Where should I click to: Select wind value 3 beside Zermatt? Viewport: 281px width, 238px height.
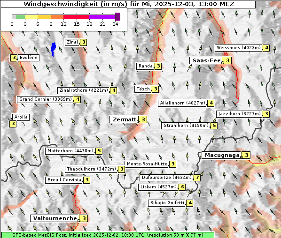tap(143, 119)
